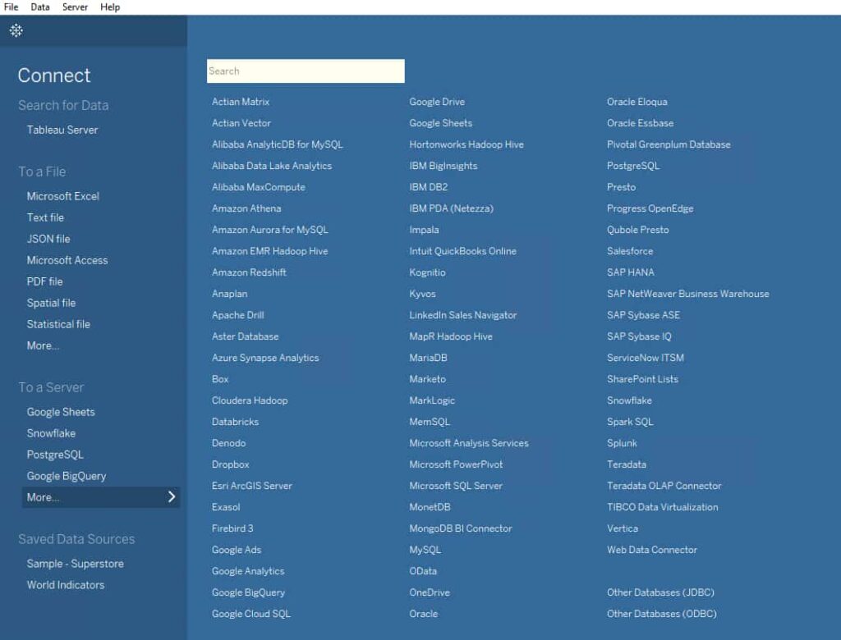Select Pivotal Greenplum Database
Viewport: 841px width, 640px height.
coord(669,144)
